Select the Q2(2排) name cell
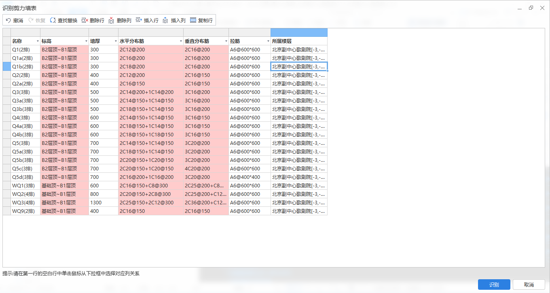550x293 pixels. click(x=25, y=75)
